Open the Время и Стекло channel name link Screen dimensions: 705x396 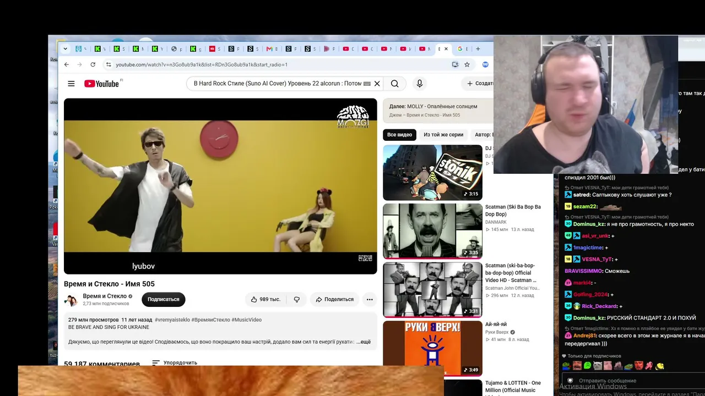click(x=105, y=296)
